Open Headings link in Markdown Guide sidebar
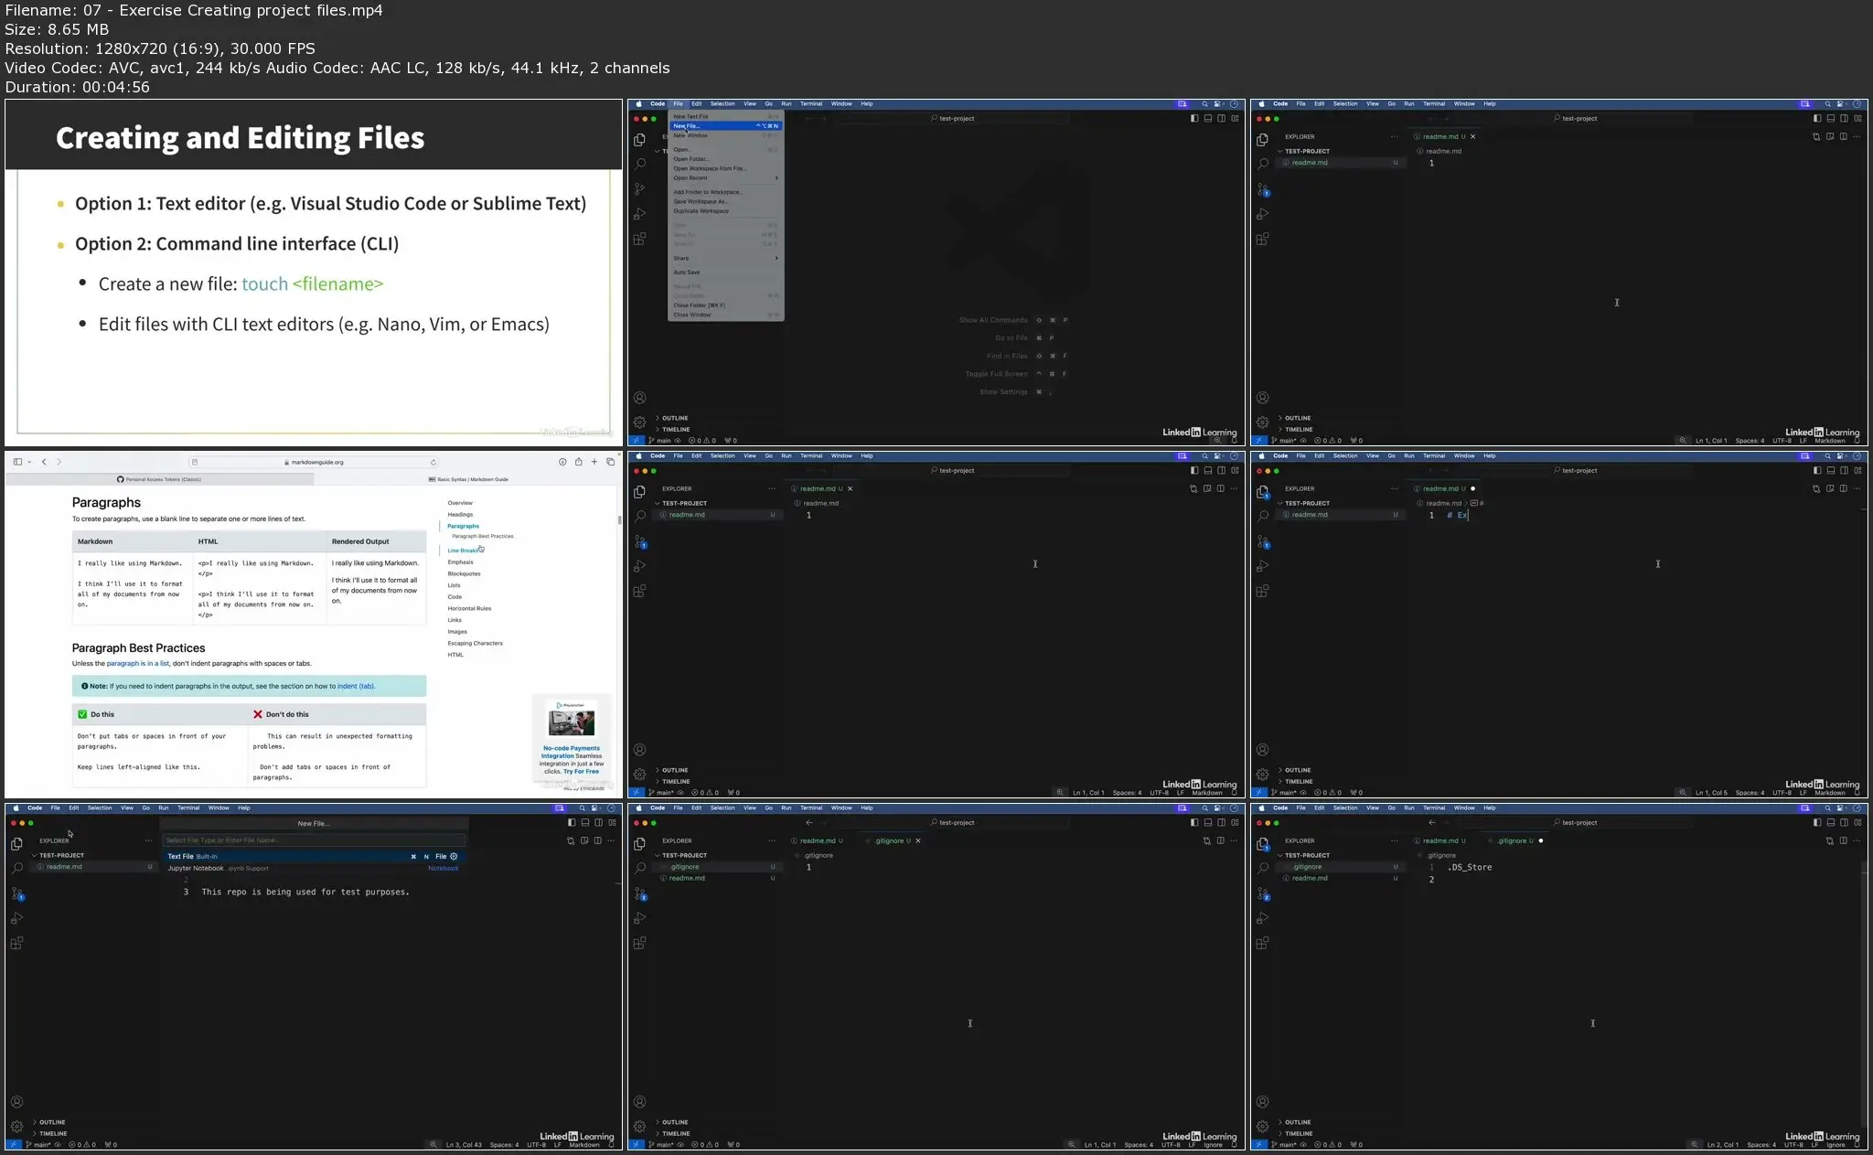1873x1155 pixels. [460, 514]
